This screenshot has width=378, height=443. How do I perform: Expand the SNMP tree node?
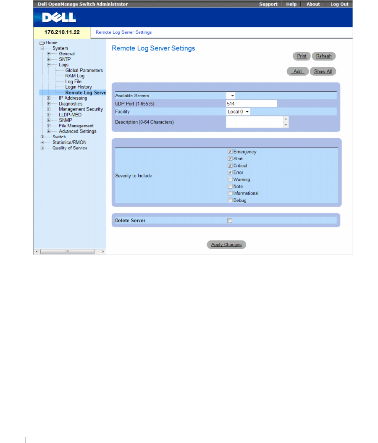click(x=49, y=120)
